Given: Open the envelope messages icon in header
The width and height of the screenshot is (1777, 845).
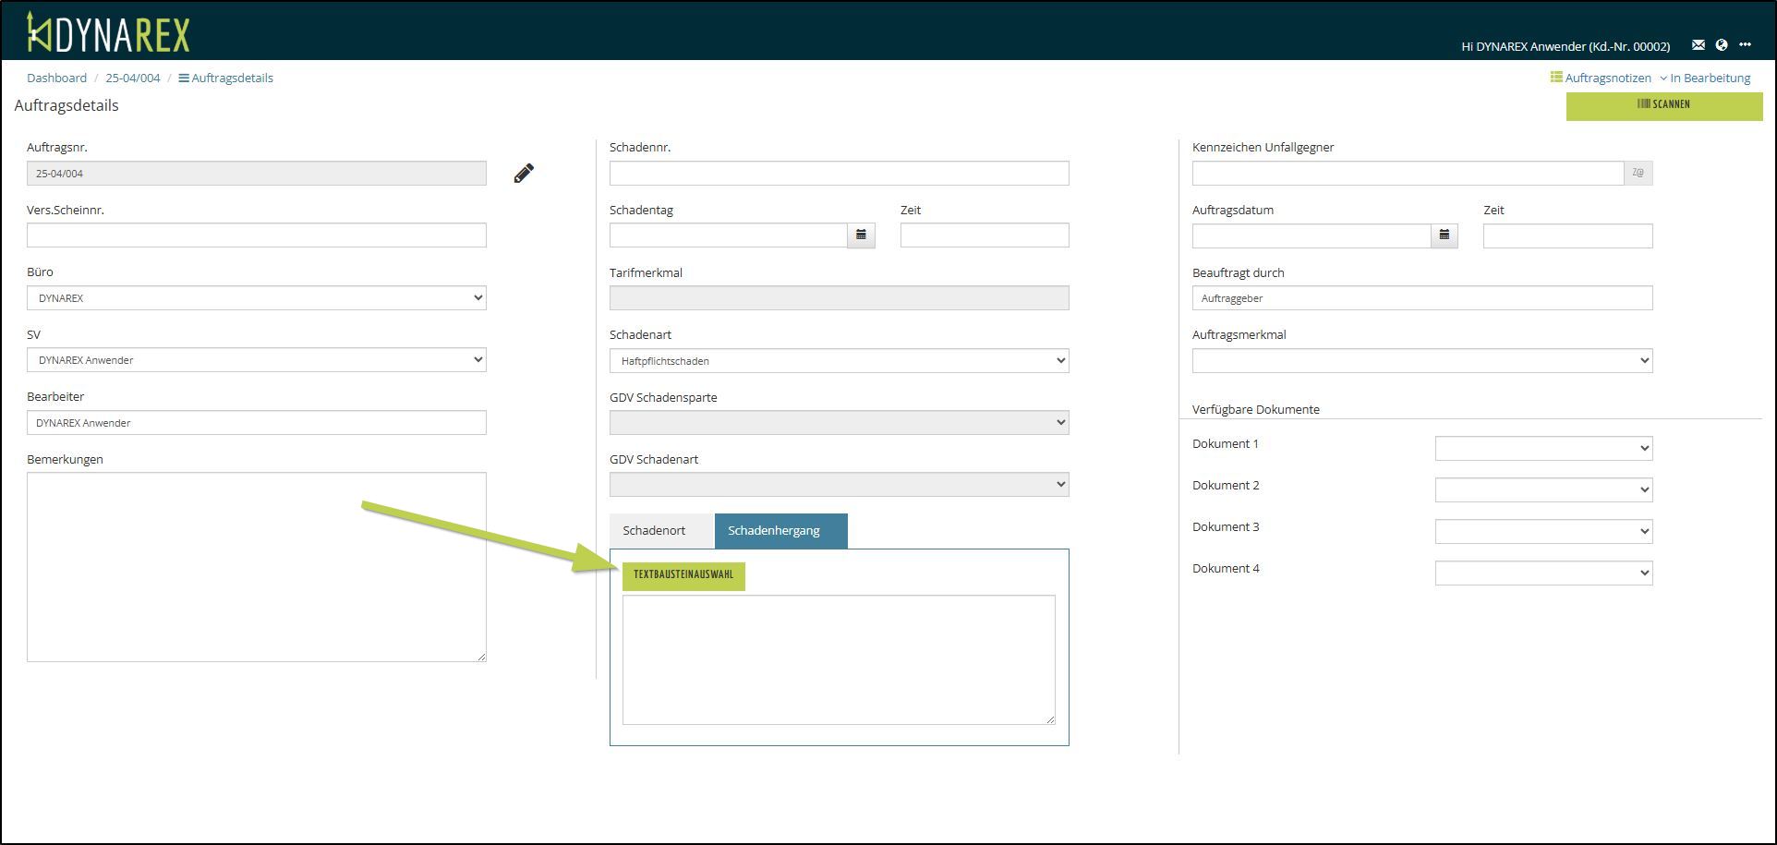Looking at the screenshot, I should tap(1698, 45).
